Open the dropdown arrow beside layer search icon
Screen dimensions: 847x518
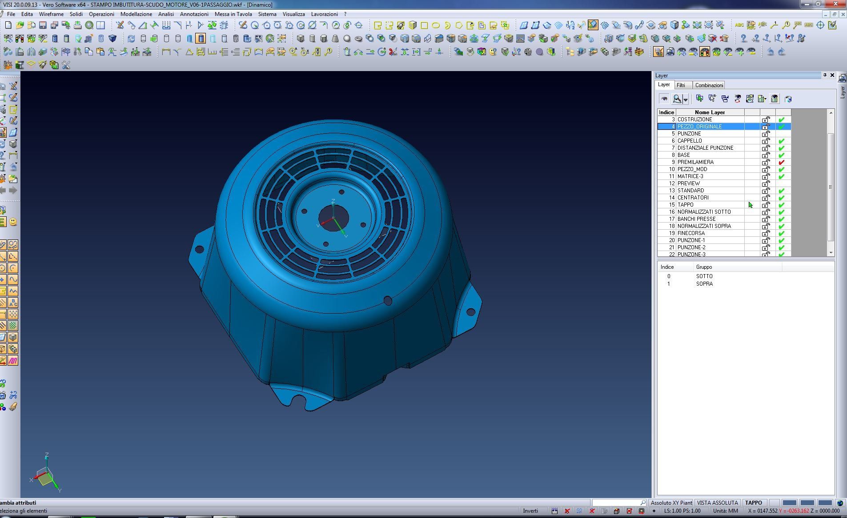[686, 100]
